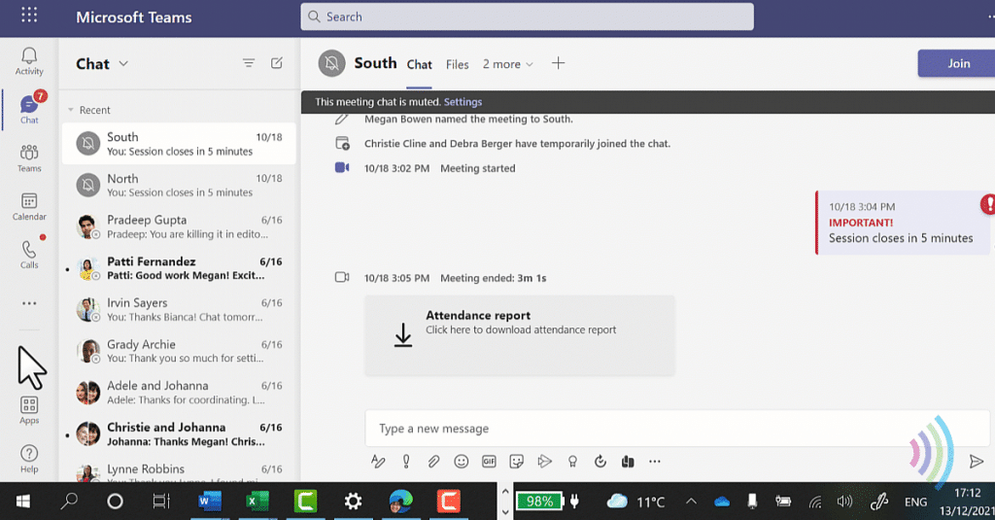The width and height of the screenshot is (995, 520).
Task: Attach a file with the paperclip
Action: (433, 462)
